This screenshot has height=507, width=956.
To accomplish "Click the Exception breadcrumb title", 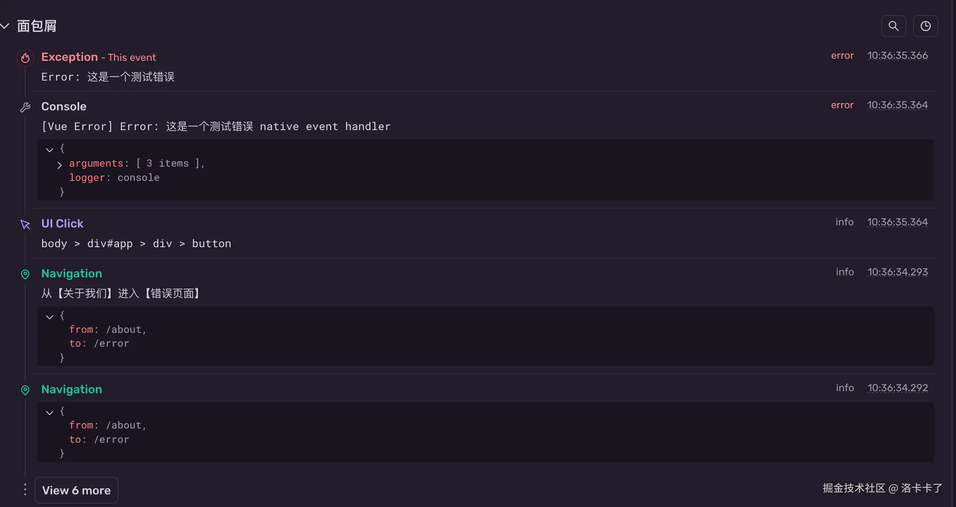I will (x=69, y=57).
